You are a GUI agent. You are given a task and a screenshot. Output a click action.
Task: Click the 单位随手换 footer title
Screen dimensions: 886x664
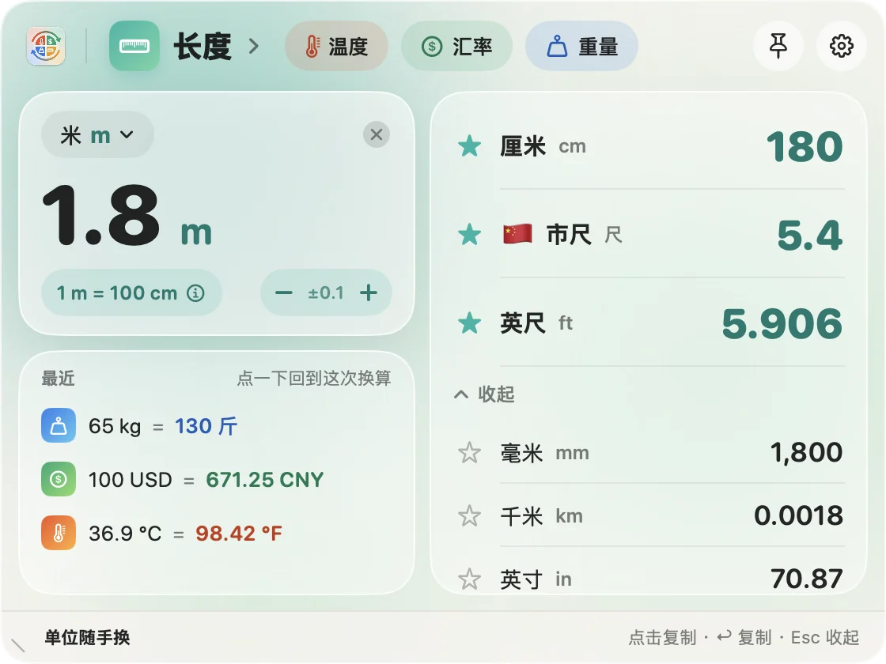click(x=88, y=637)
